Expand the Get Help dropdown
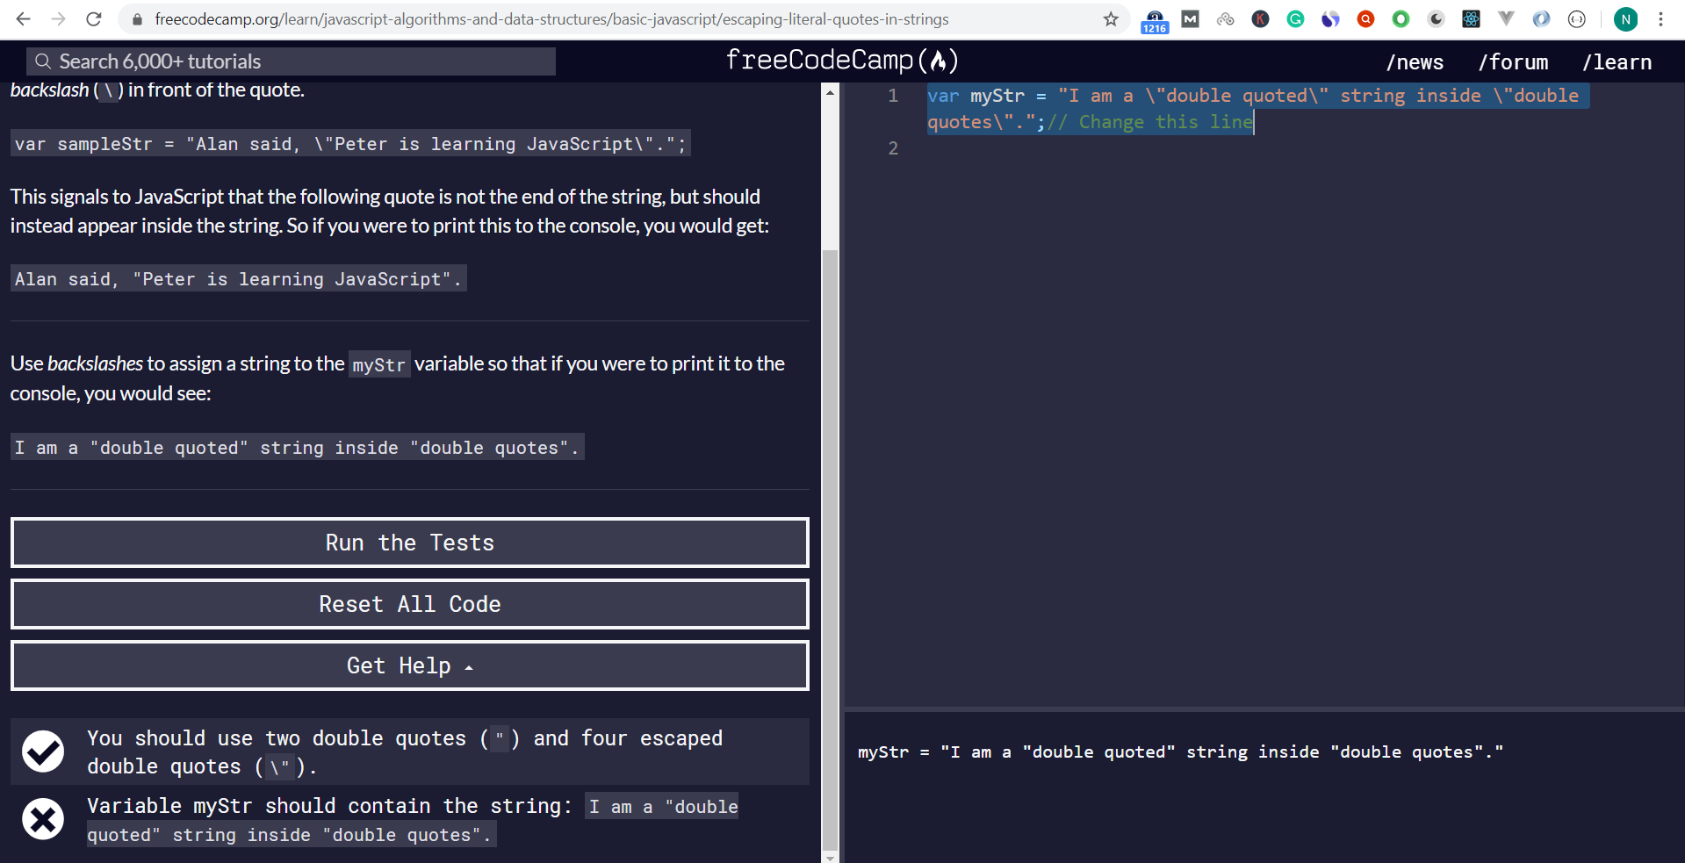Image resolution: width=1685 pixels, height=863 pixels. [x=410, y=665]
